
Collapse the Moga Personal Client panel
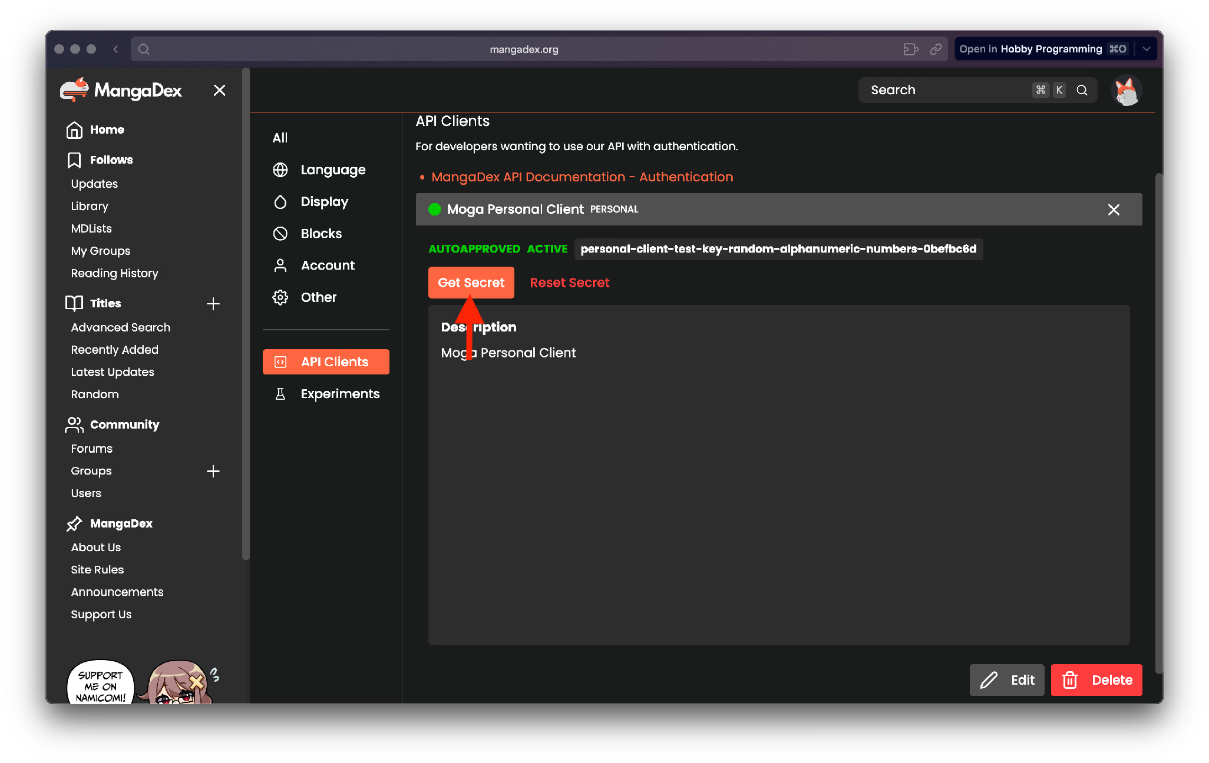[x=1113, y=210]
